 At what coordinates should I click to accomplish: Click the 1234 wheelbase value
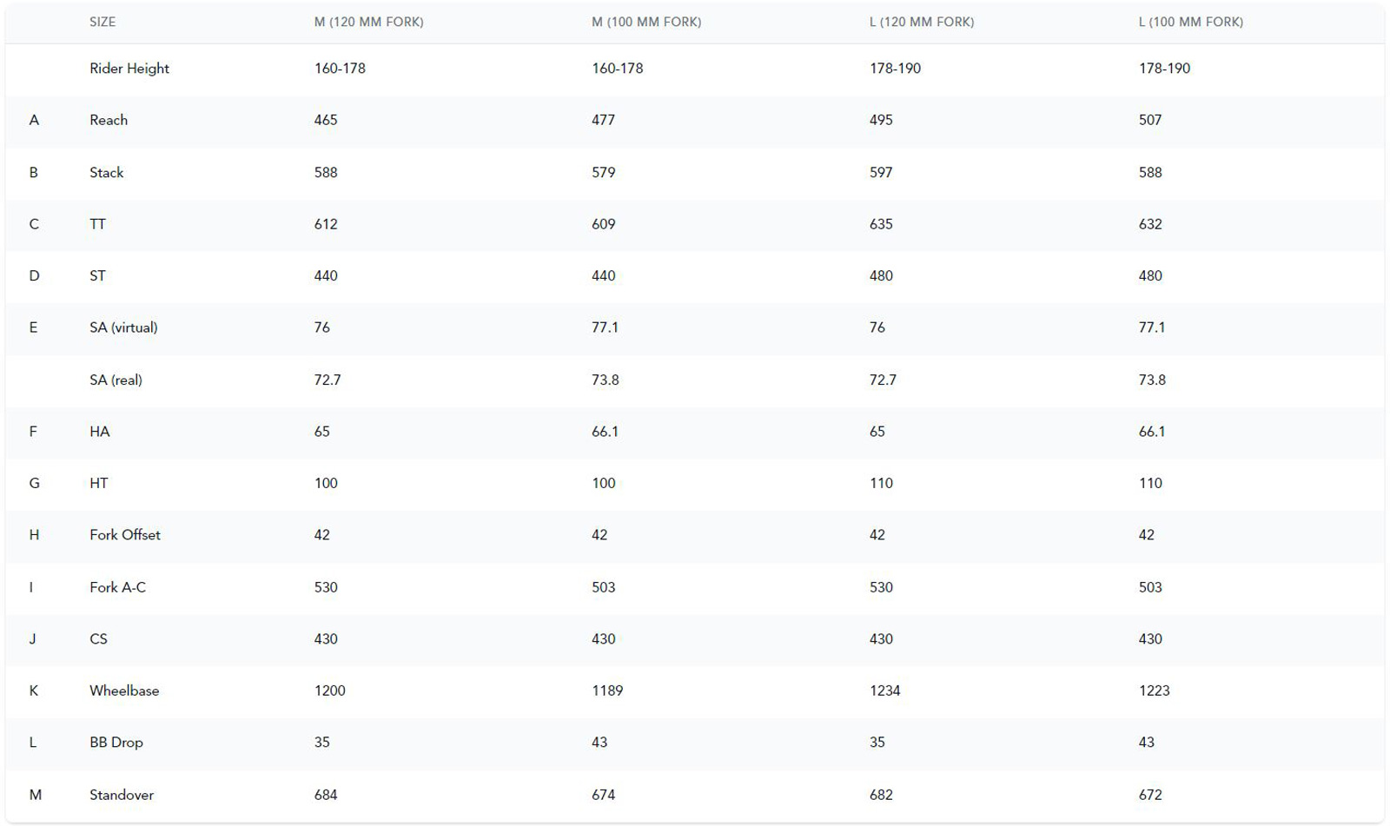(884, 691)
